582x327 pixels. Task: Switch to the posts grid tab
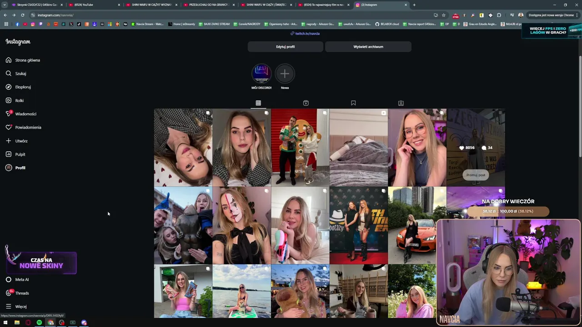click(x=258, y=103)
